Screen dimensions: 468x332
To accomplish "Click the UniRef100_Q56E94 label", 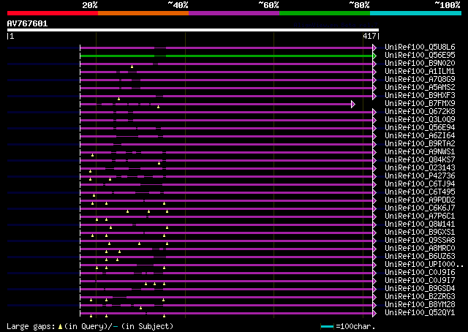I will coord(420,128).
